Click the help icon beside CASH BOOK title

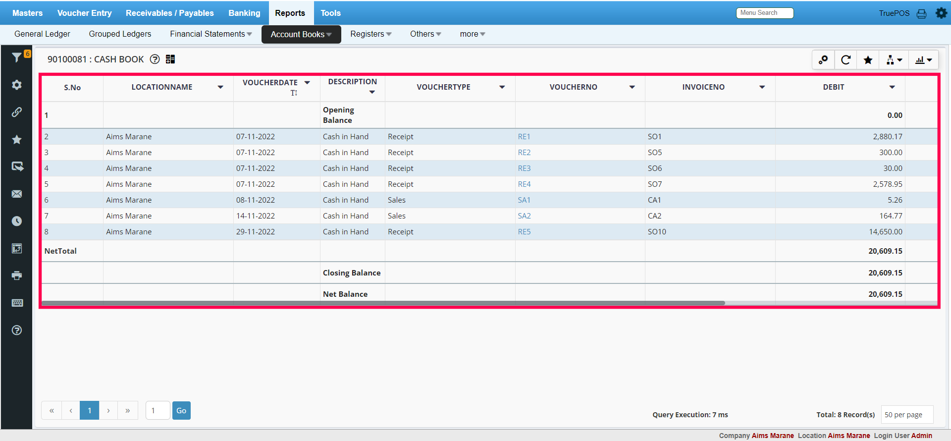coord(155,59)
